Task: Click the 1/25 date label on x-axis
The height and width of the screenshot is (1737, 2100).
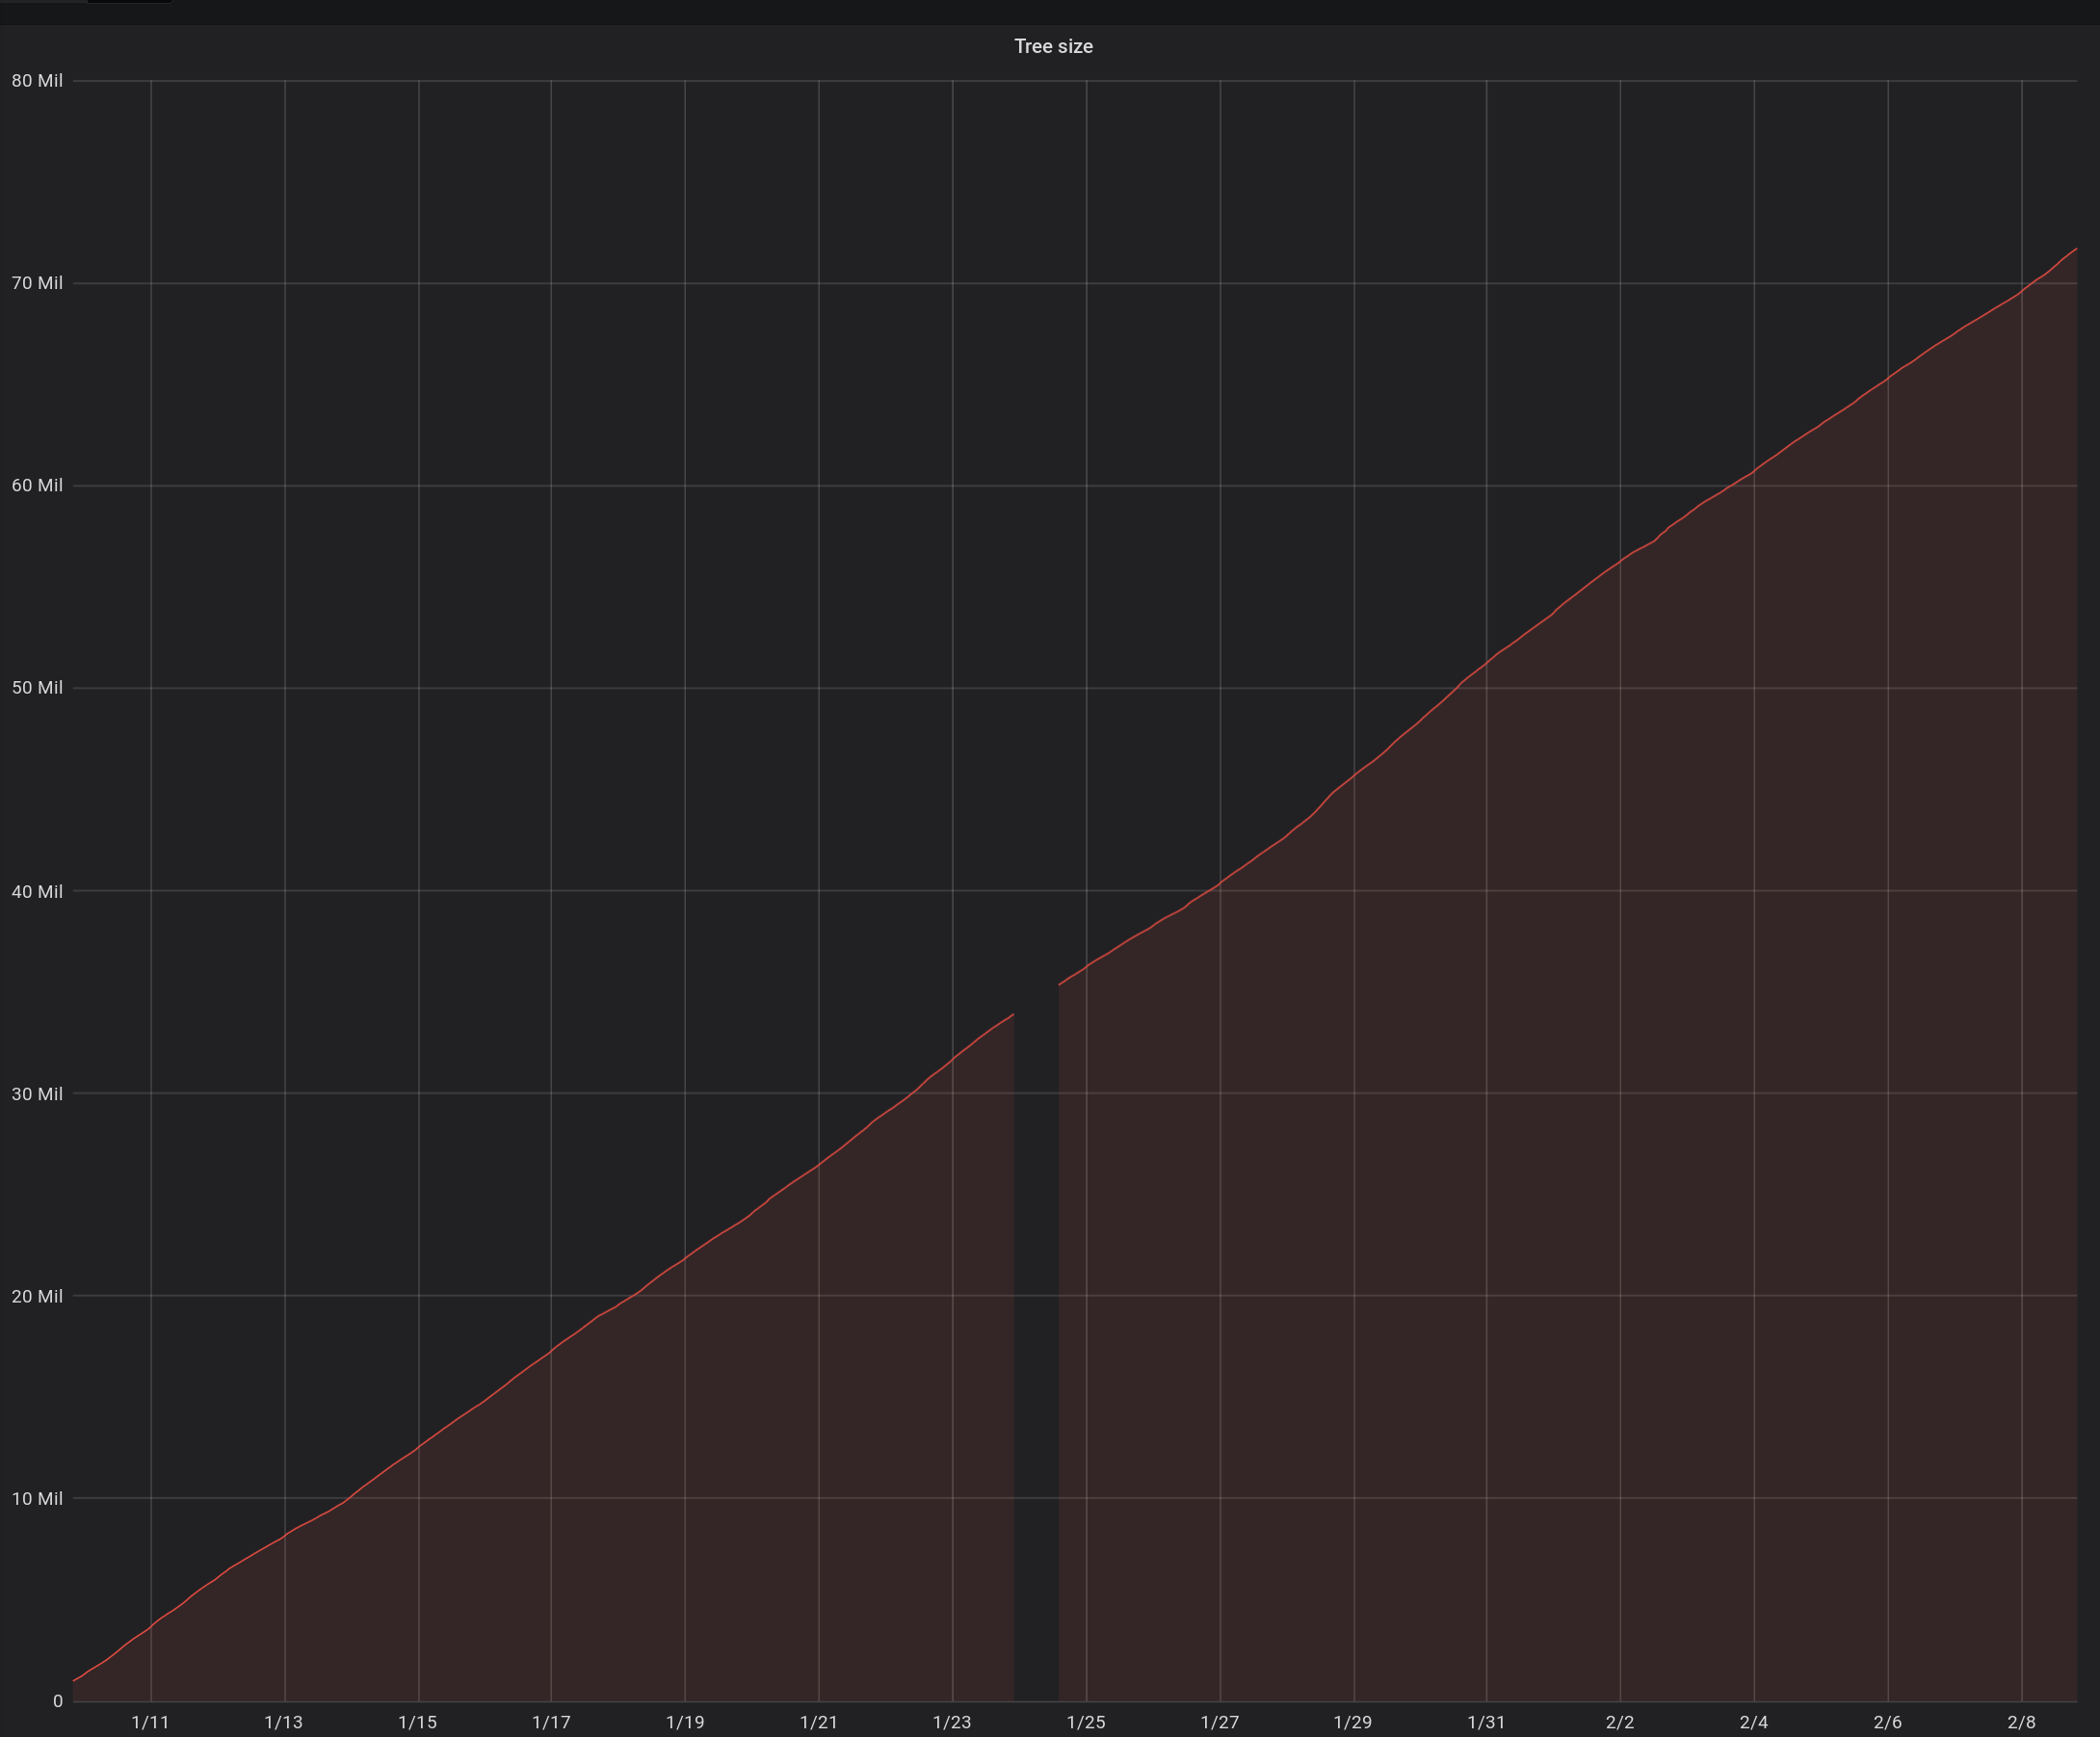Action: [x=1086, y=1722]
